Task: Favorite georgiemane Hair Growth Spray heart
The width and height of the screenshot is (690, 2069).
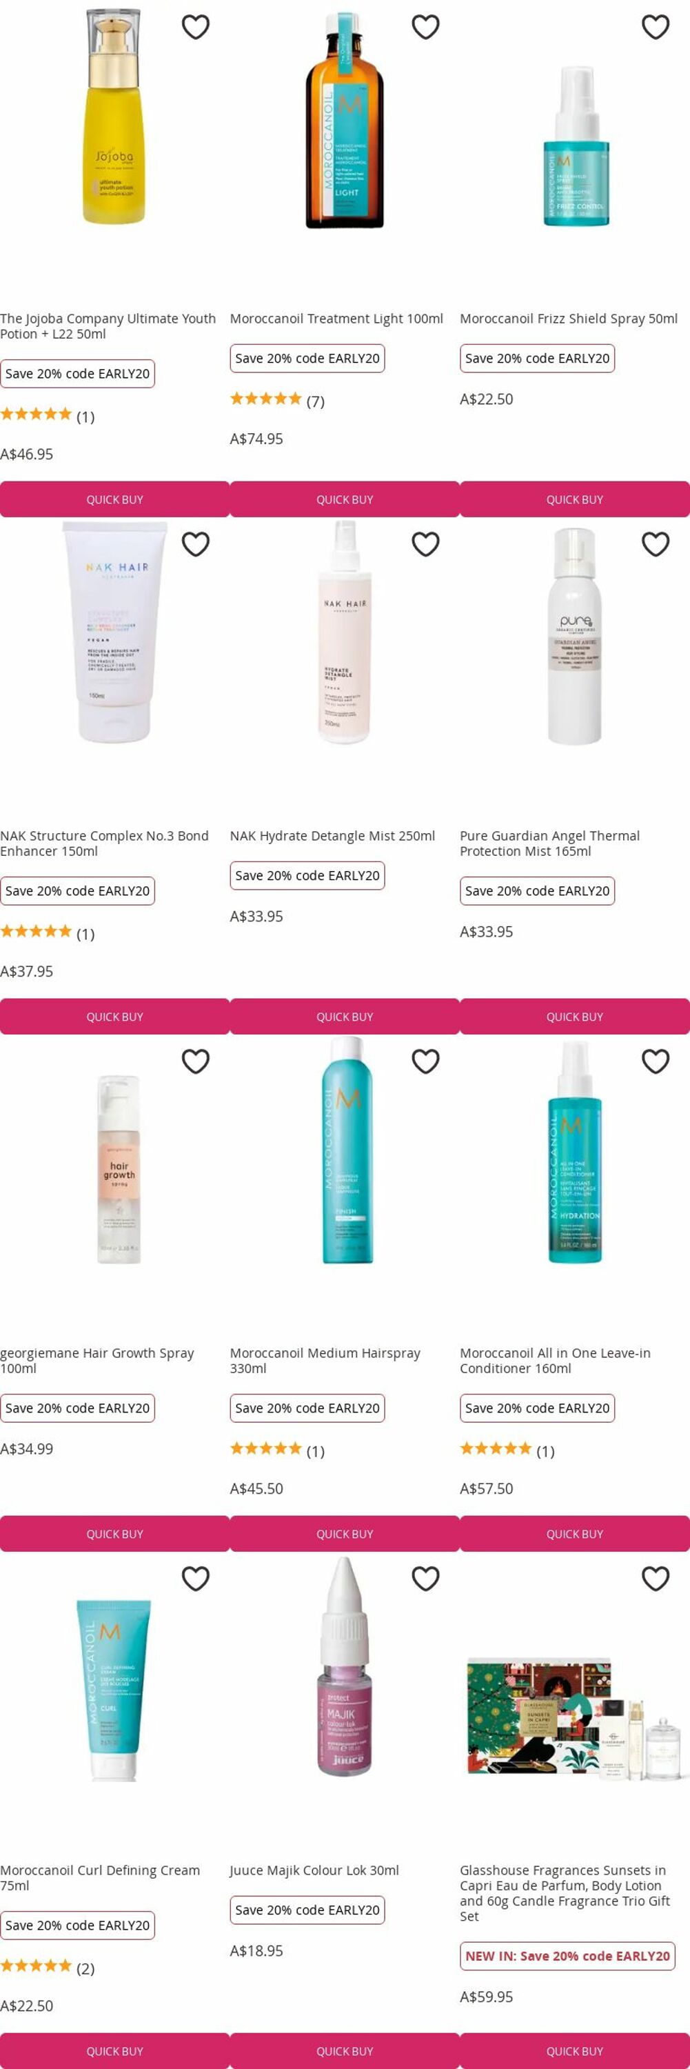Action: tap(196, 1062)
